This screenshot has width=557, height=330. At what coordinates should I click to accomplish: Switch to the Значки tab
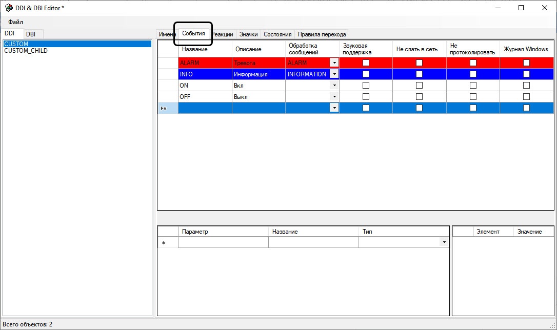click(248, 34)
